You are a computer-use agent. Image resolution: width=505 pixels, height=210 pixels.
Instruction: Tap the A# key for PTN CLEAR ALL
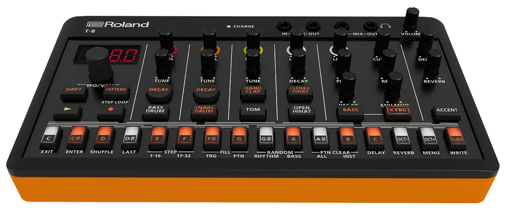320,139
